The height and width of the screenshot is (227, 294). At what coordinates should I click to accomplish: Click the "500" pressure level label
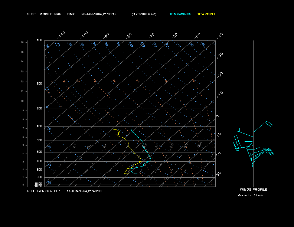[39, 140]
